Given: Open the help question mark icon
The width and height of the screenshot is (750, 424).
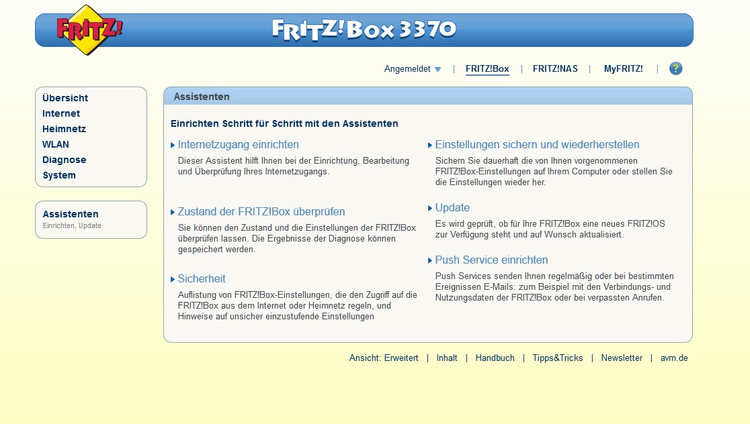Looking at the screenshot, I should [675, 68].
